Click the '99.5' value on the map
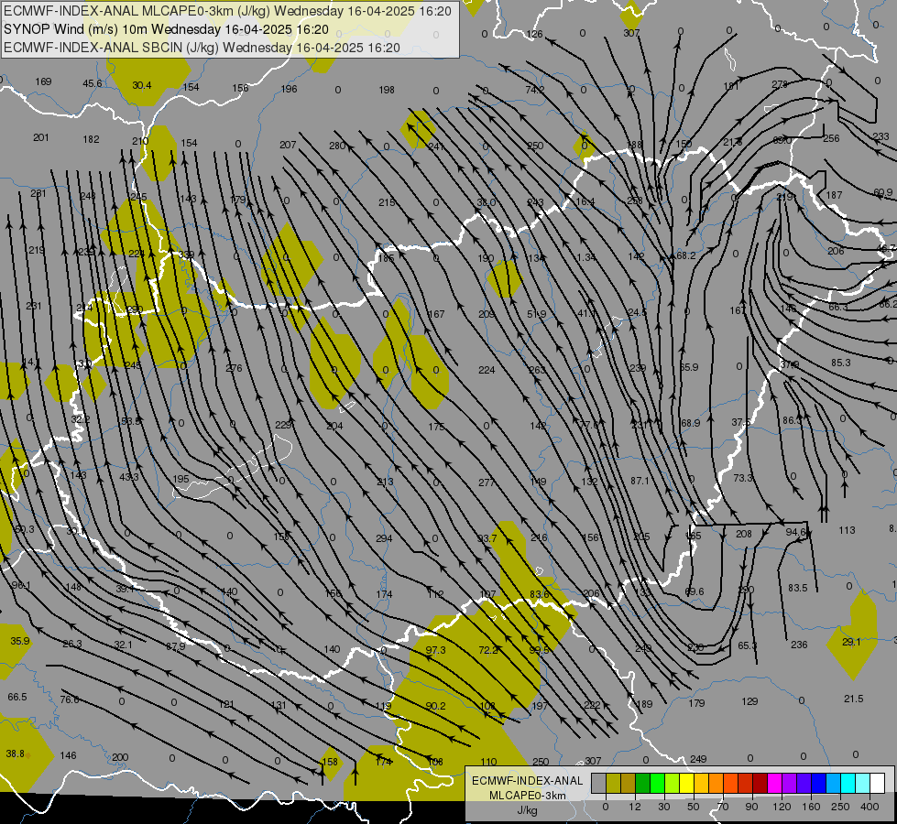The height and width of the screenshot is (824, 897). tap(539, 650)
